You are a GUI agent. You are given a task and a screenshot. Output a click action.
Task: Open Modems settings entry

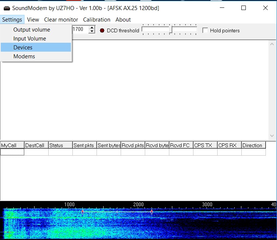click(x=24, y=56)
